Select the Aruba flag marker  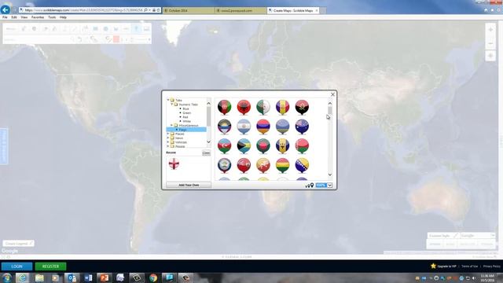click(x=282, y=127)
